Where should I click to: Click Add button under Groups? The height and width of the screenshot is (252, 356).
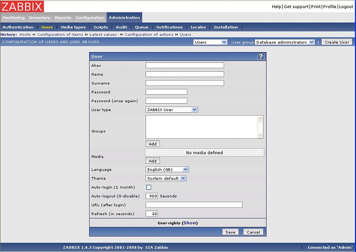(153, 144)
